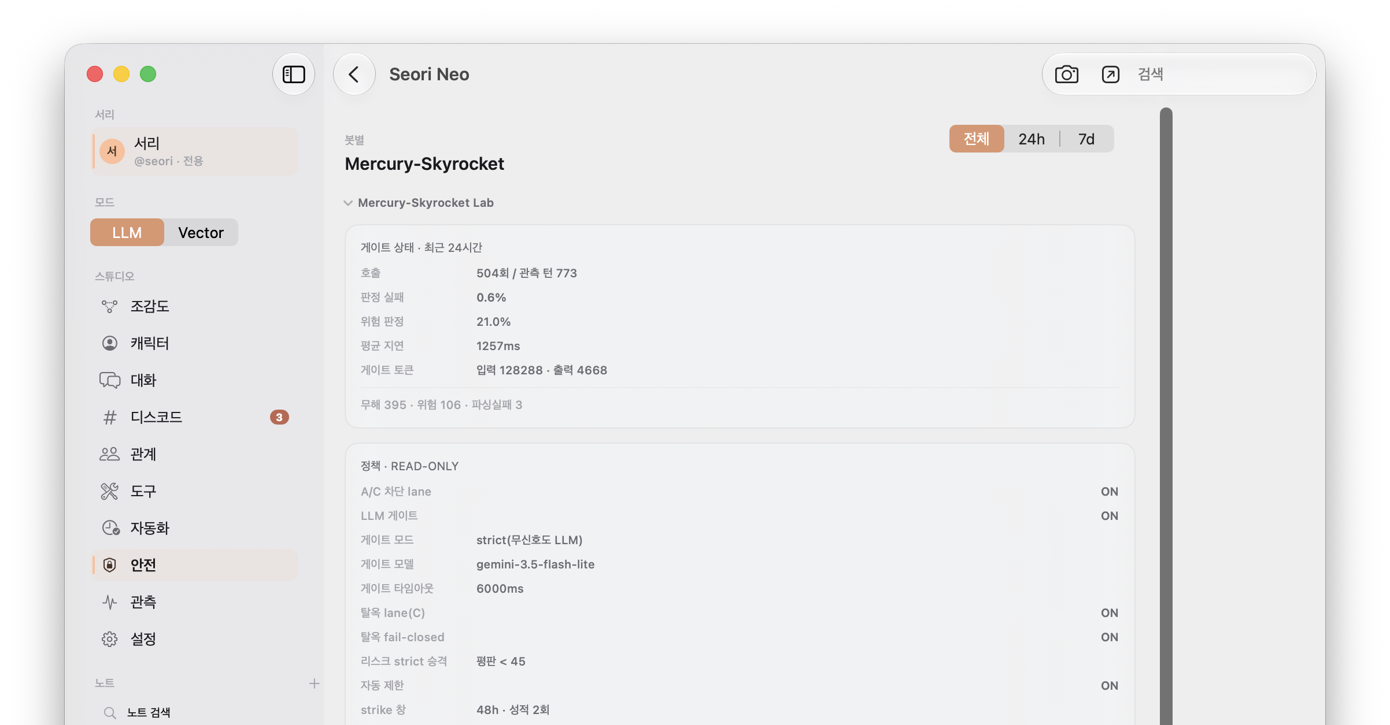Click the Mercury-Skyrocket heading
Screen dimensions: 1390x725
point(424,164)
